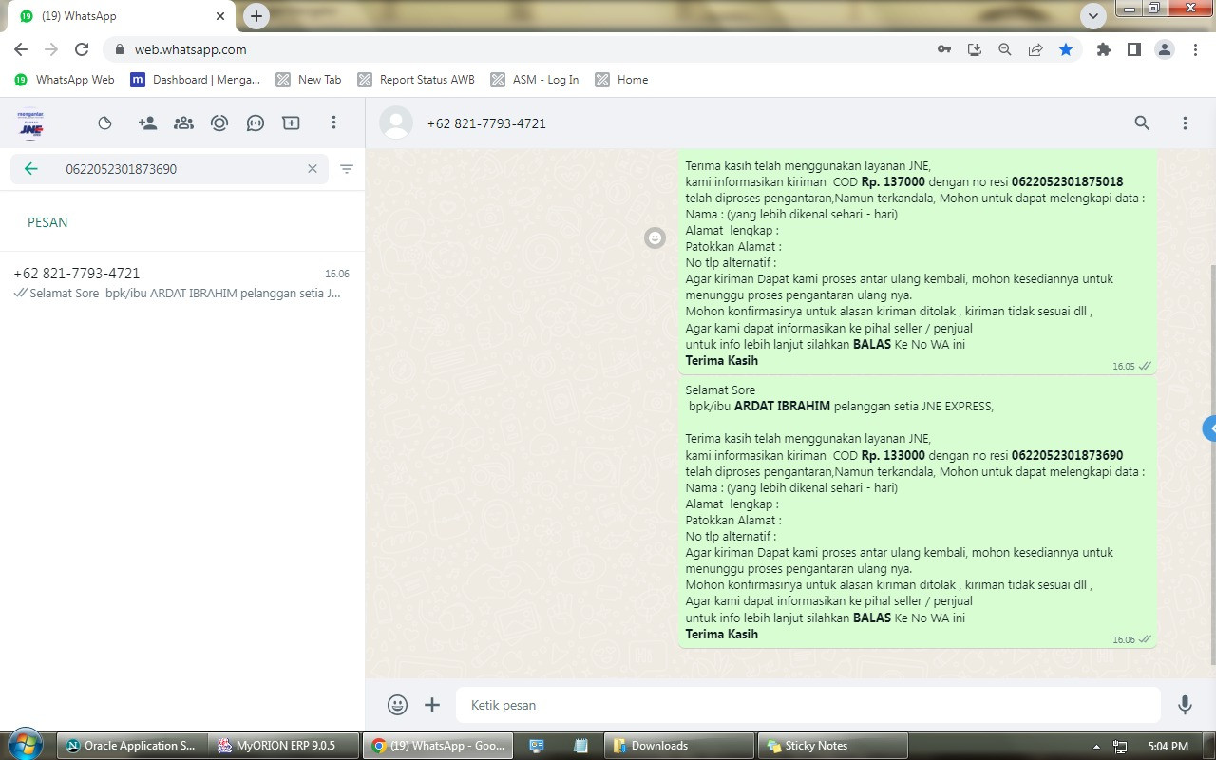Click the 5:04 PM taskbar clock
This screenshot has width=1216, height=760.
[1168, 747]
